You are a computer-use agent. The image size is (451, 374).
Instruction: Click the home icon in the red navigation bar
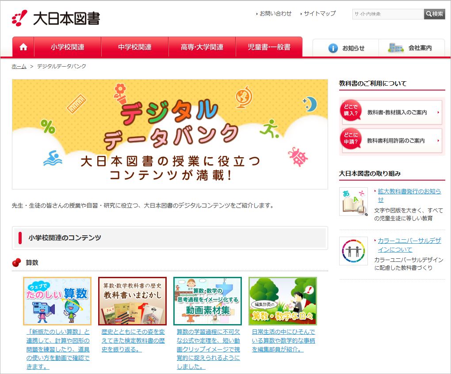click(x=23, y=46)
